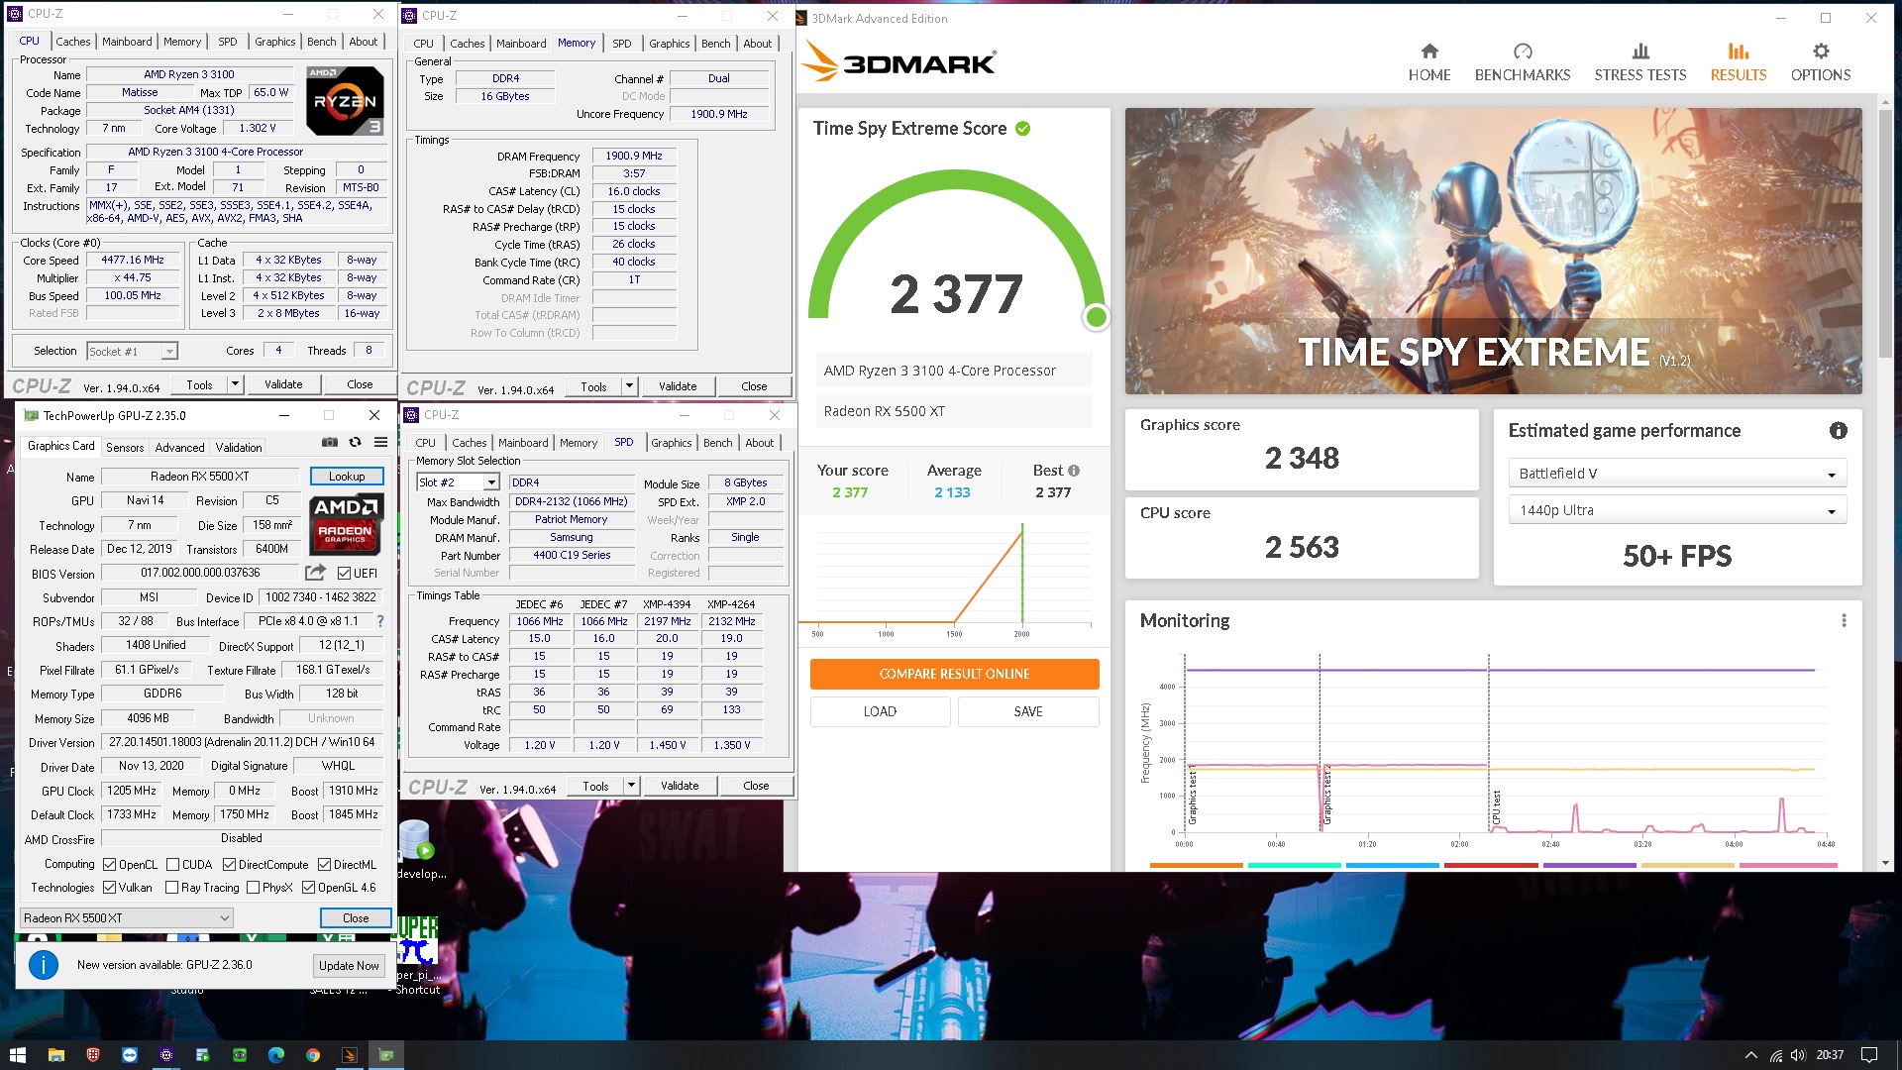
Task: Show hidden system tray icons
Action: pos(1751,1055)
